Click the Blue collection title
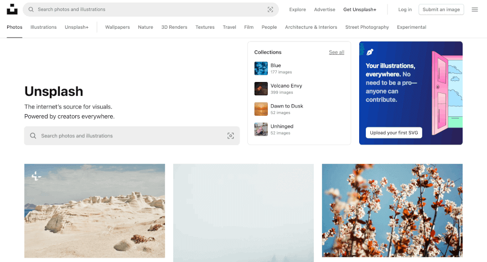Image resolution: width=487 pixels, height=262 pixels. 276,65
